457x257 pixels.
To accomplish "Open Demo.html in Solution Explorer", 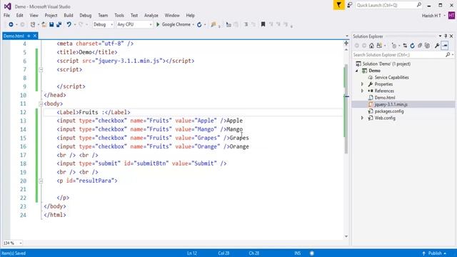I will (385, 98).
